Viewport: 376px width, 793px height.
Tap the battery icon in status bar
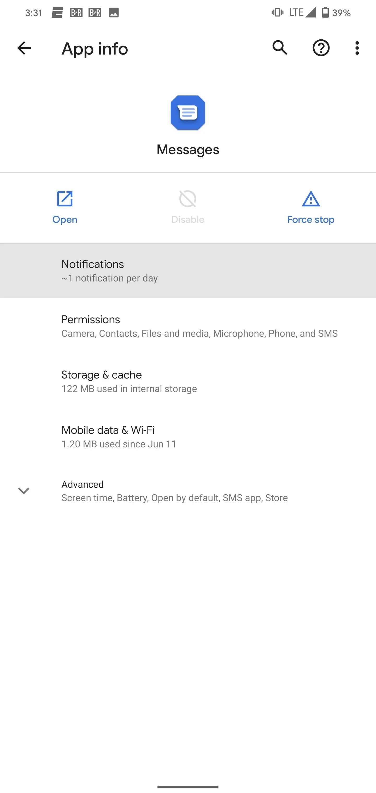(x=325, y=13)
